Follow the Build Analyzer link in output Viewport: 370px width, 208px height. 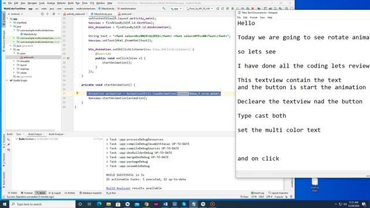(x=118, y=188)
